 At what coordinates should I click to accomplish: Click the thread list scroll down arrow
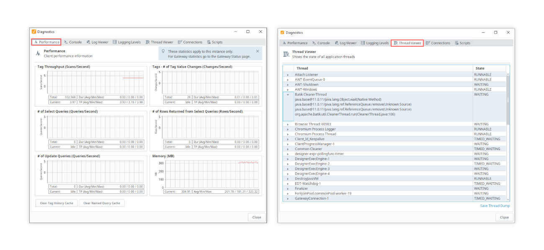(x=508, y=199)
